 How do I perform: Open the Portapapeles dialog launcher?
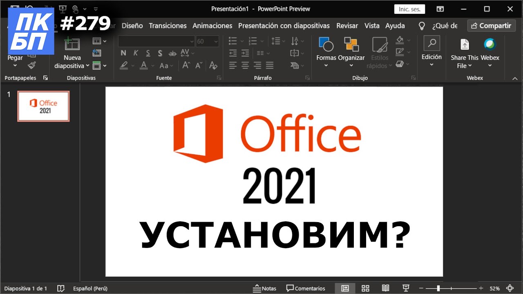tap(45, 78)
